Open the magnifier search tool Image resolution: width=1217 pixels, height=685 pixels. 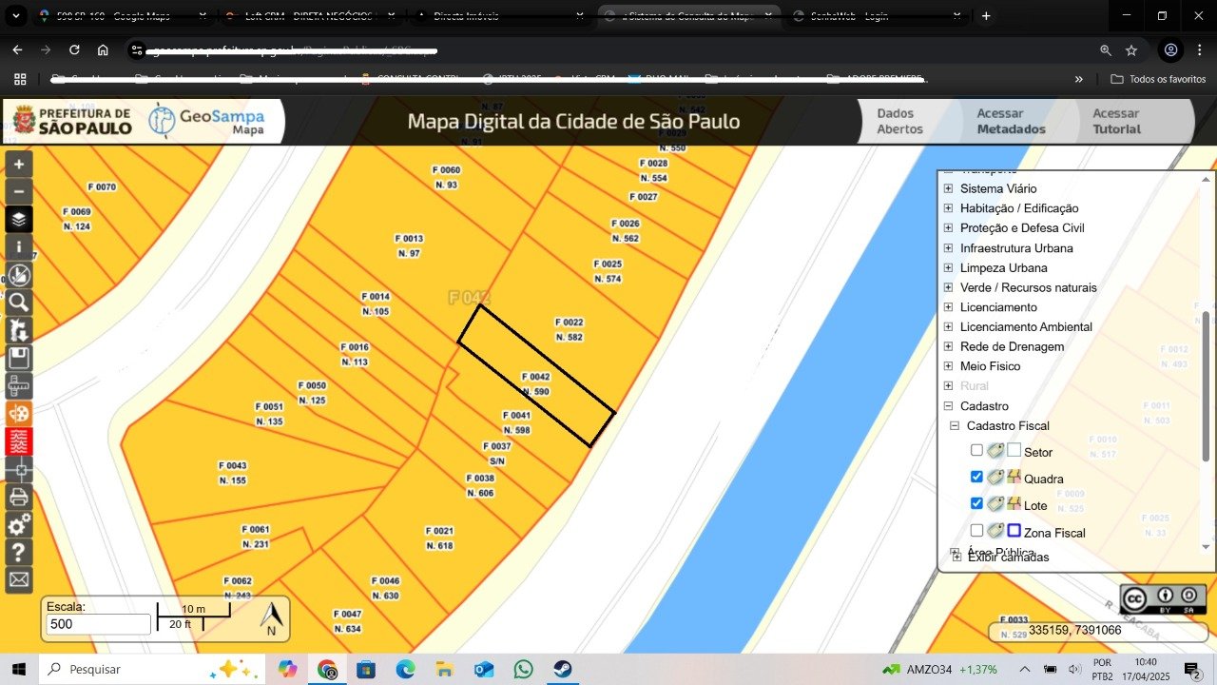pyautogui.click(x=19, y=303)
